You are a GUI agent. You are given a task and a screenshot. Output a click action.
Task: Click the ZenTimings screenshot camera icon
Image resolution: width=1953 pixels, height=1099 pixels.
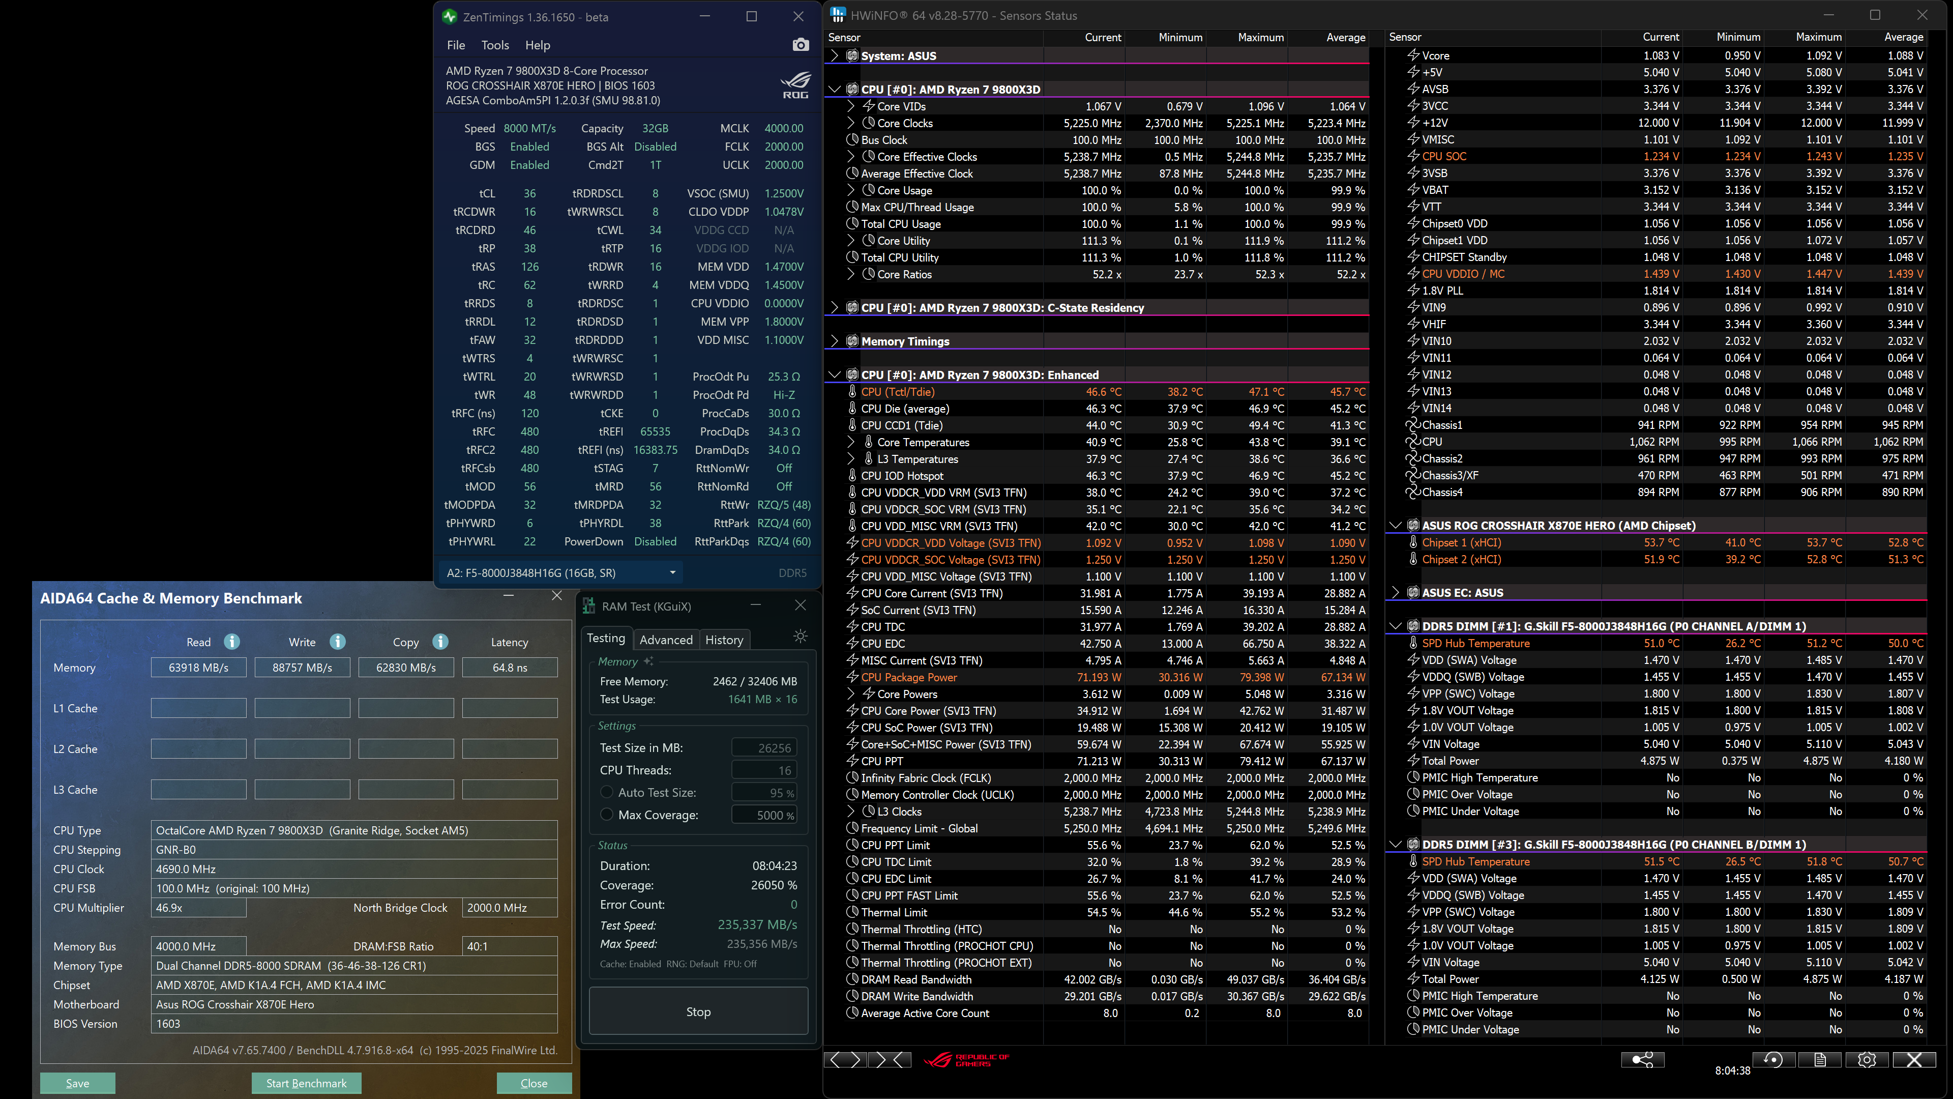800,45
